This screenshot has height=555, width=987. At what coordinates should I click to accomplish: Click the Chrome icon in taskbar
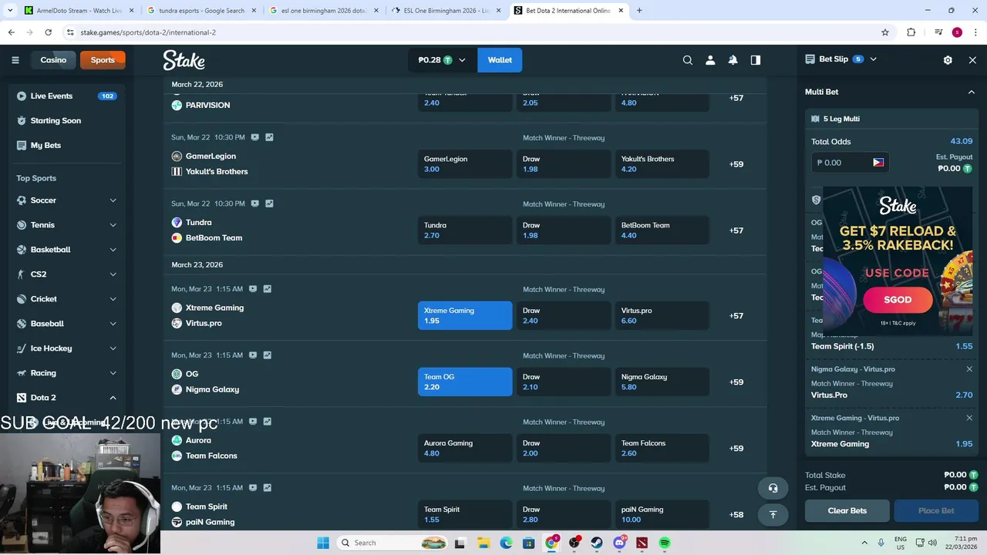point(551,543)
